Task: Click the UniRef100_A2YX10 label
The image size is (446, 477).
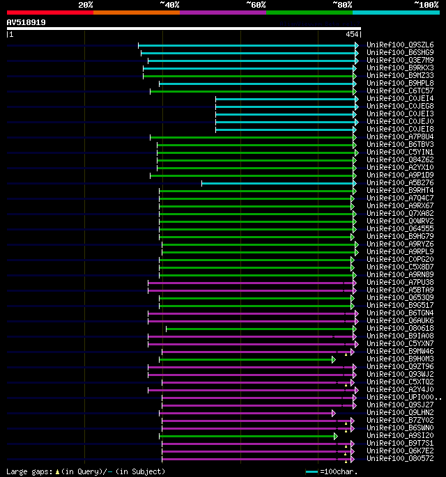Action: pyautogui.click(x=400, y=168)
